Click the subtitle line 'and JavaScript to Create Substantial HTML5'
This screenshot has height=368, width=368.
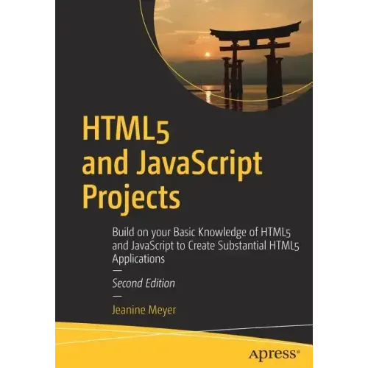[x=205, y=246]
